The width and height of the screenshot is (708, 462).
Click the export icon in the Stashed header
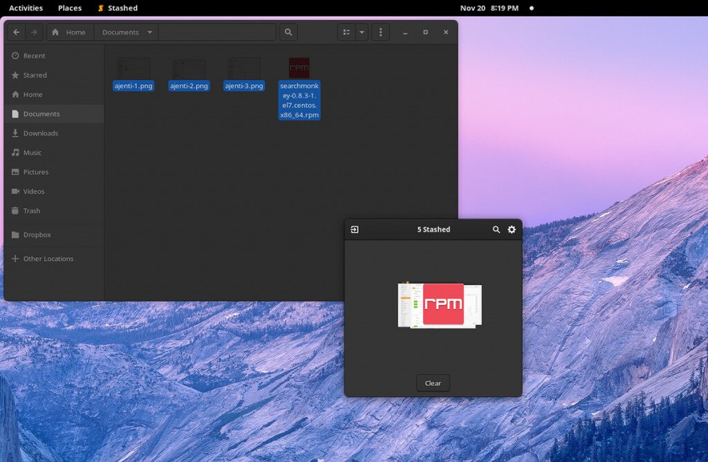[355, 229]
